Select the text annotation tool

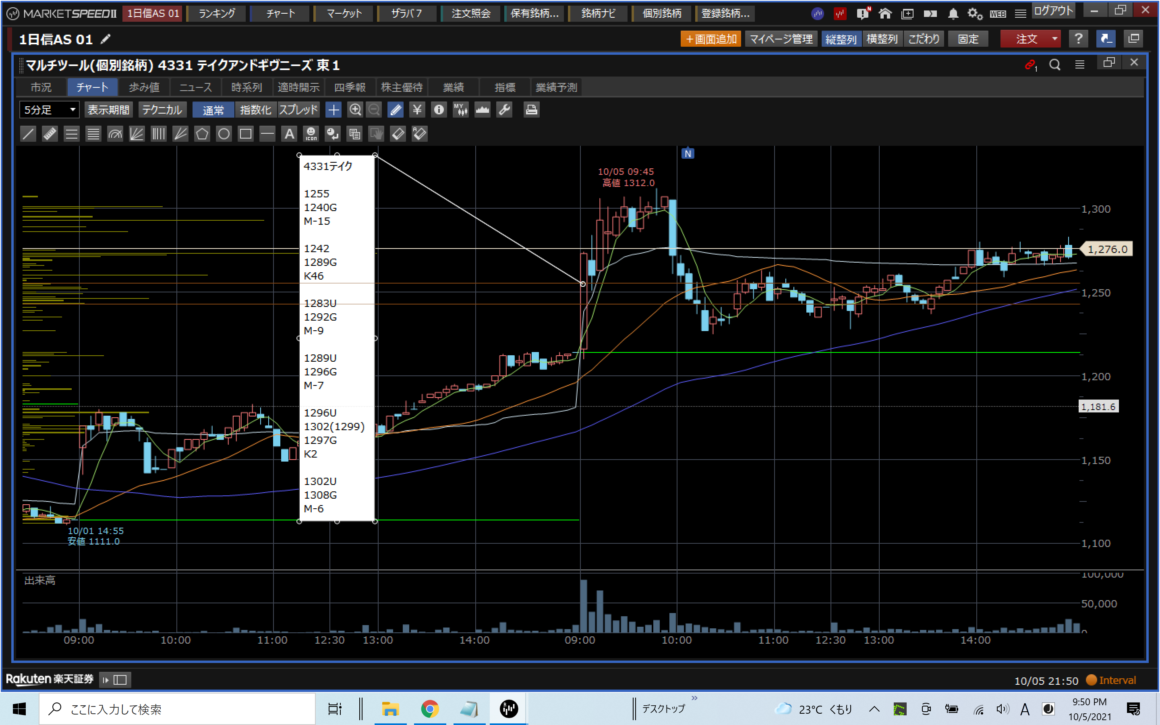point(289,134)
